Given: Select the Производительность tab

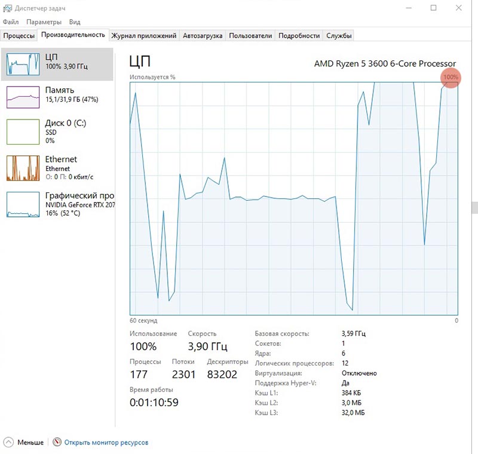Looking at the screenshot, I should [73, 35].
